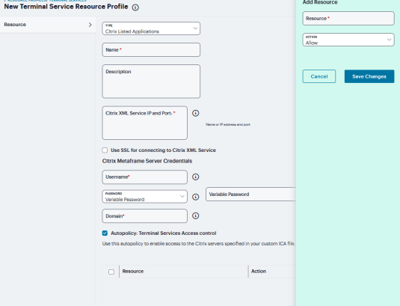
Task: Uncheck Autopolicy Terminal Services Access control
Action: click(x=105, y=233)
